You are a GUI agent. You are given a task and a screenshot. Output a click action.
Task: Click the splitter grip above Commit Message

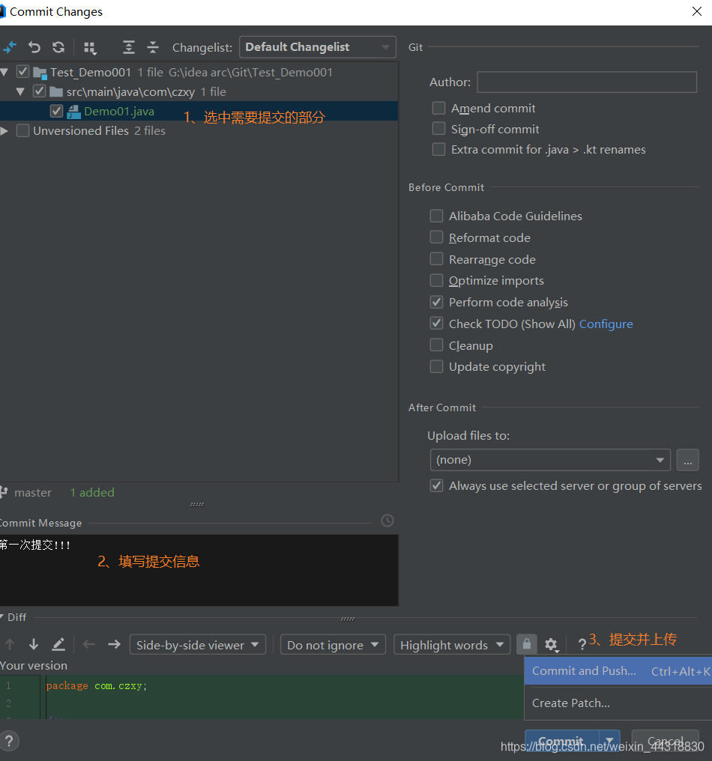pyautogui.click(x=197, y=504)
